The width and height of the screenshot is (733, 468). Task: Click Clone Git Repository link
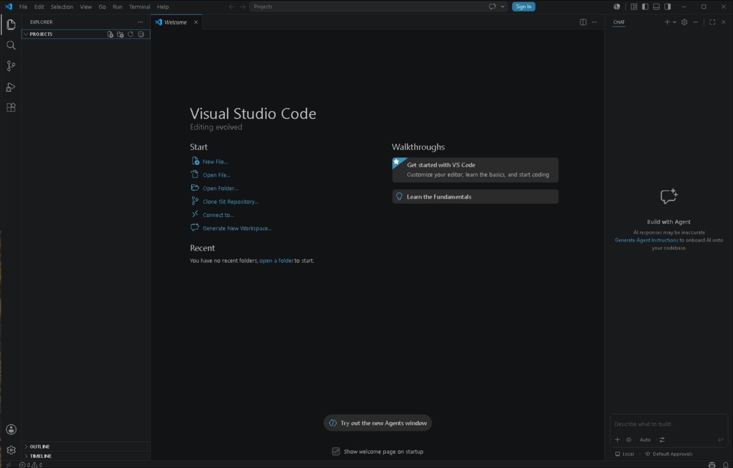coord(230,201)
